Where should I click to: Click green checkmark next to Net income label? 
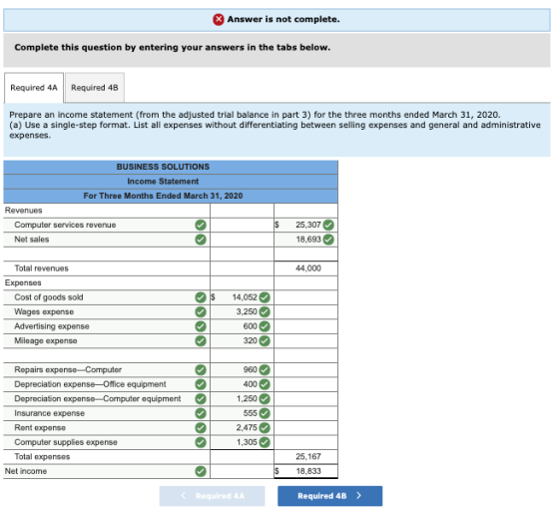click(201, 471)
